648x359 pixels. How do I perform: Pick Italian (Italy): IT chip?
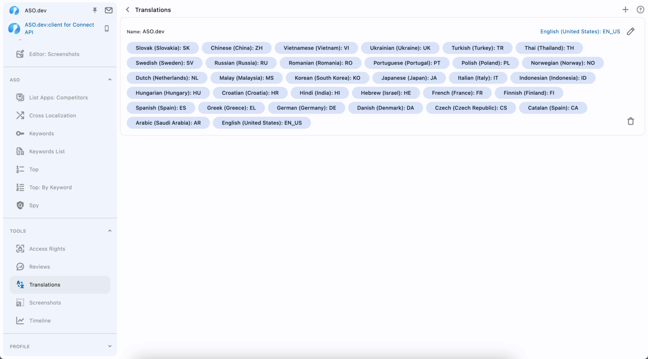coord(478,78)
